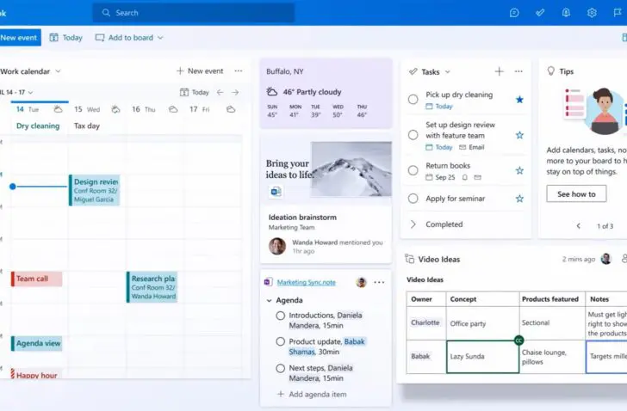The height and width of the screenshot is (411, 627).
Task: Go to previous days arrow
Action: point(220,92)
